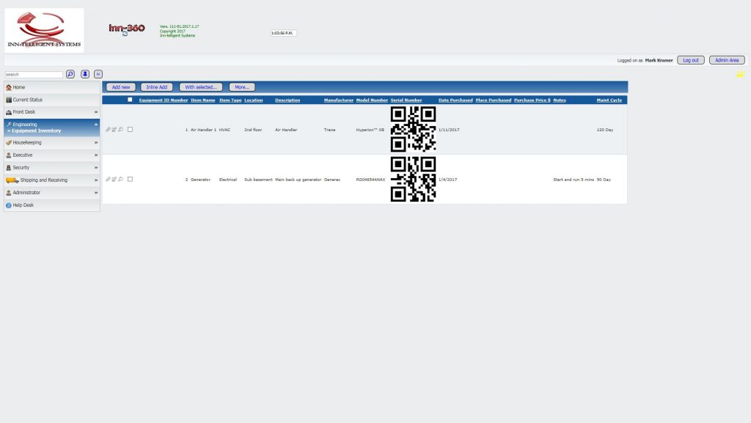
Task: Click the Inn-Telligent Systems logo
Action: tap(44, 30)
